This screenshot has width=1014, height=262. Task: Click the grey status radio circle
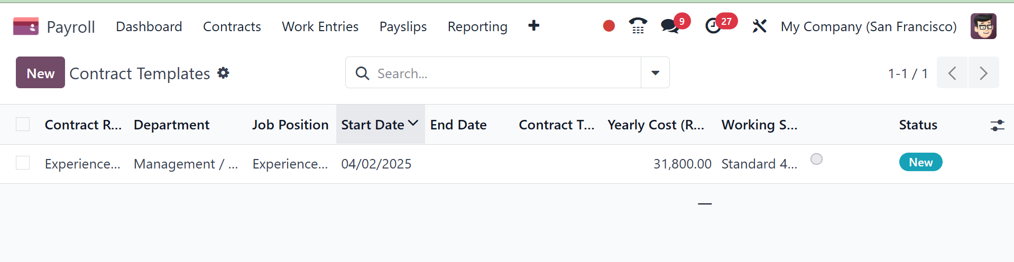[816, 159]
